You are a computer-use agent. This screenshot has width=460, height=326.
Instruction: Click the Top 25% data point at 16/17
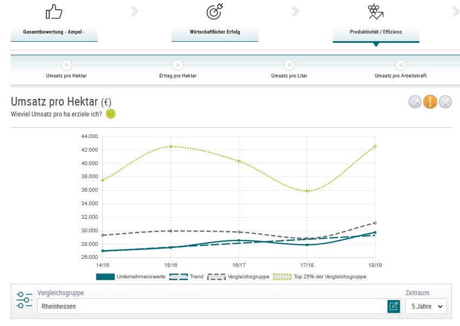(x=239, y=161)
